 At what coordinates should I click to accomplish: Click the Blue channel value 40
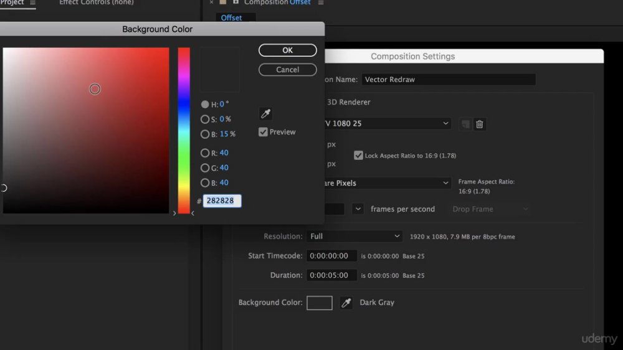click(224, 182)
